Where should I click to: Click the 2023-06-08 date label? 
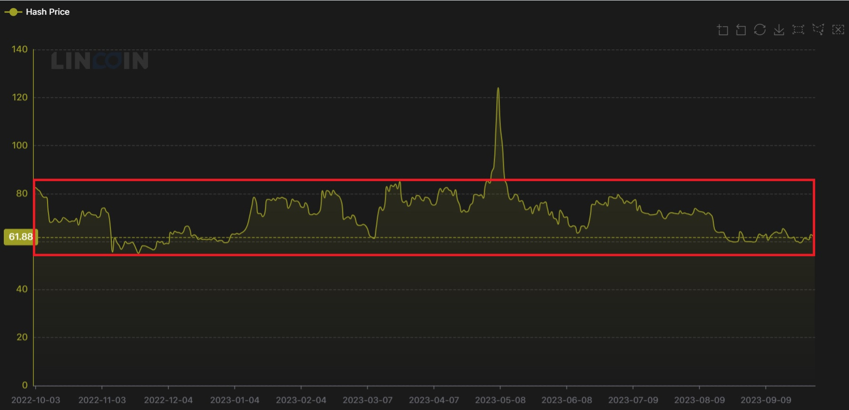coord(566,400)
